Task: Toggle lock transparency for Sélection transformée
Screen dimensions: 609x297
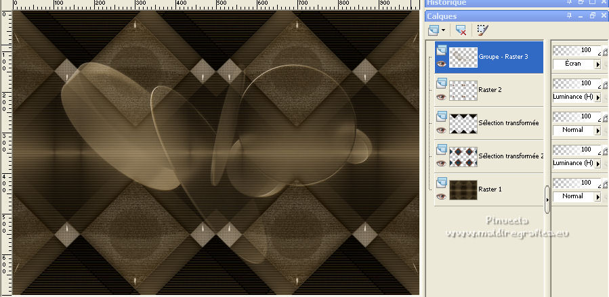Action: point(605,118)
